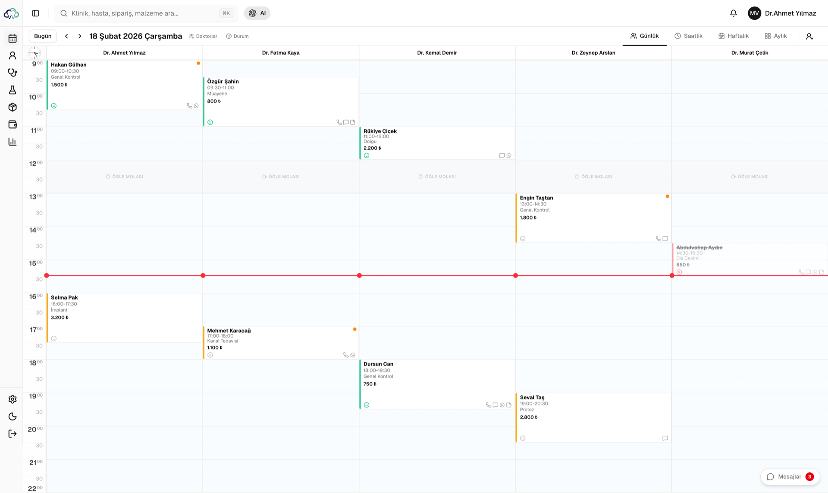Click the phone icon on Dursun Can's card
Image resolution: width=828 pixels, height=493 pixels.
click(488, 405)
